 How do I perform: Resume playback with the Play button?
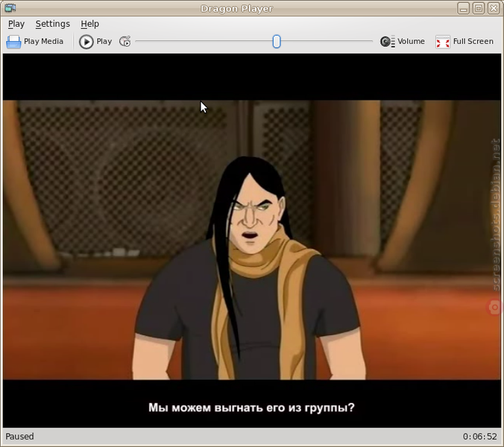pos(95,42)
